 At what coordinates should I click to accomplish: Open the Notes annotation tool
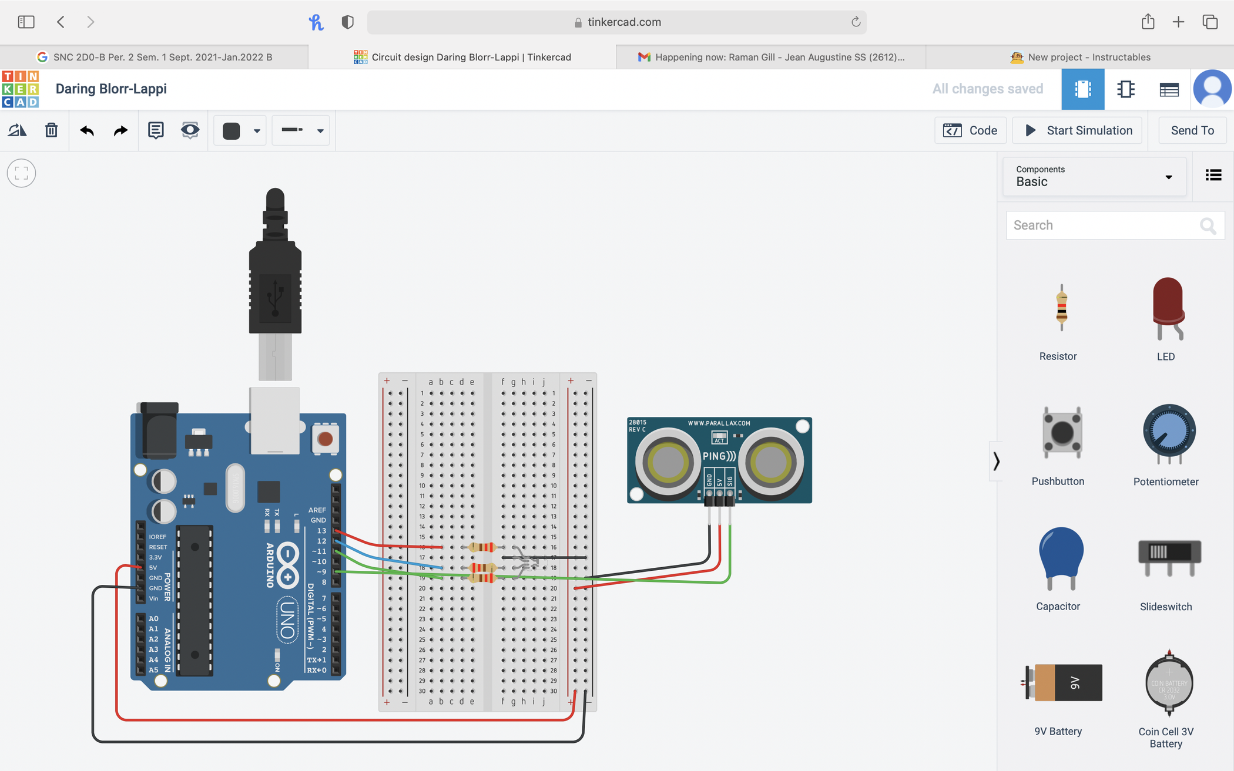pyautogui.click(x=156, y=130)
